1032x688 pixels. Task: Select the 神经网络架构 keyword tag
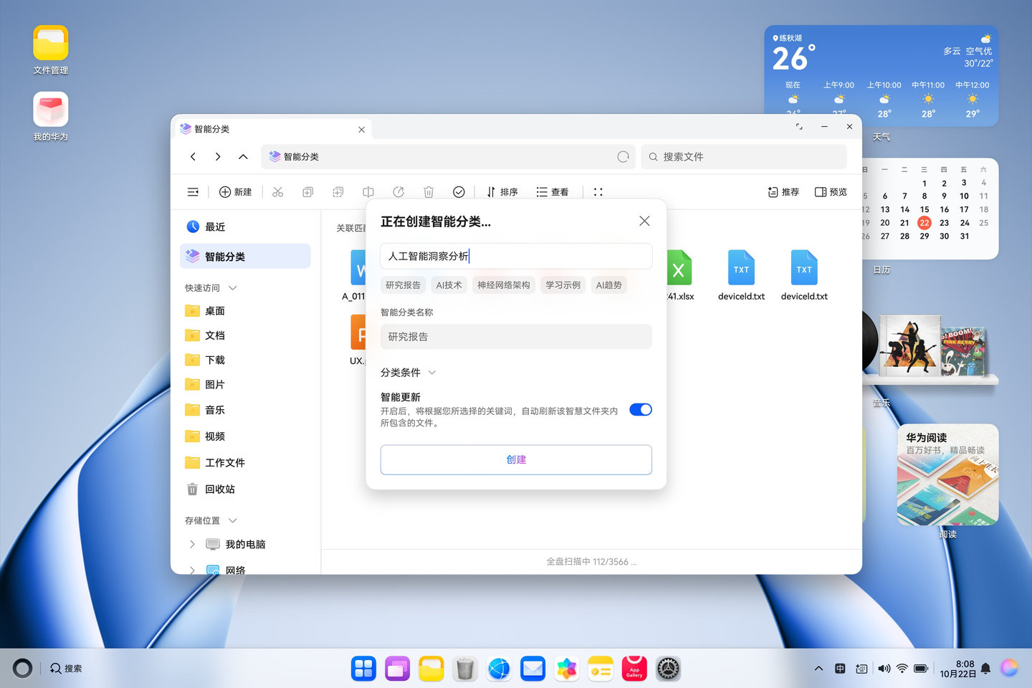click(x=503, y=285)
